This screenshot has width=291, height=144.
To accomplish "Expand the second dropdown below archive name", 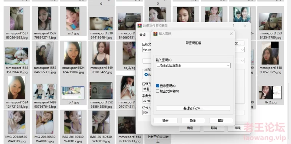I will click(242, 61).
